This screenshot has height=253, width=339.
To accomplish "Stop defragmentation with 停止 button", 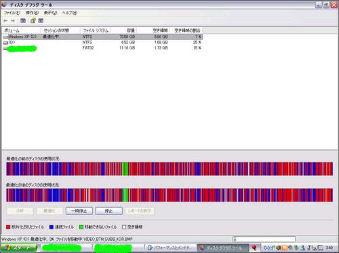I will coord(108,211).
